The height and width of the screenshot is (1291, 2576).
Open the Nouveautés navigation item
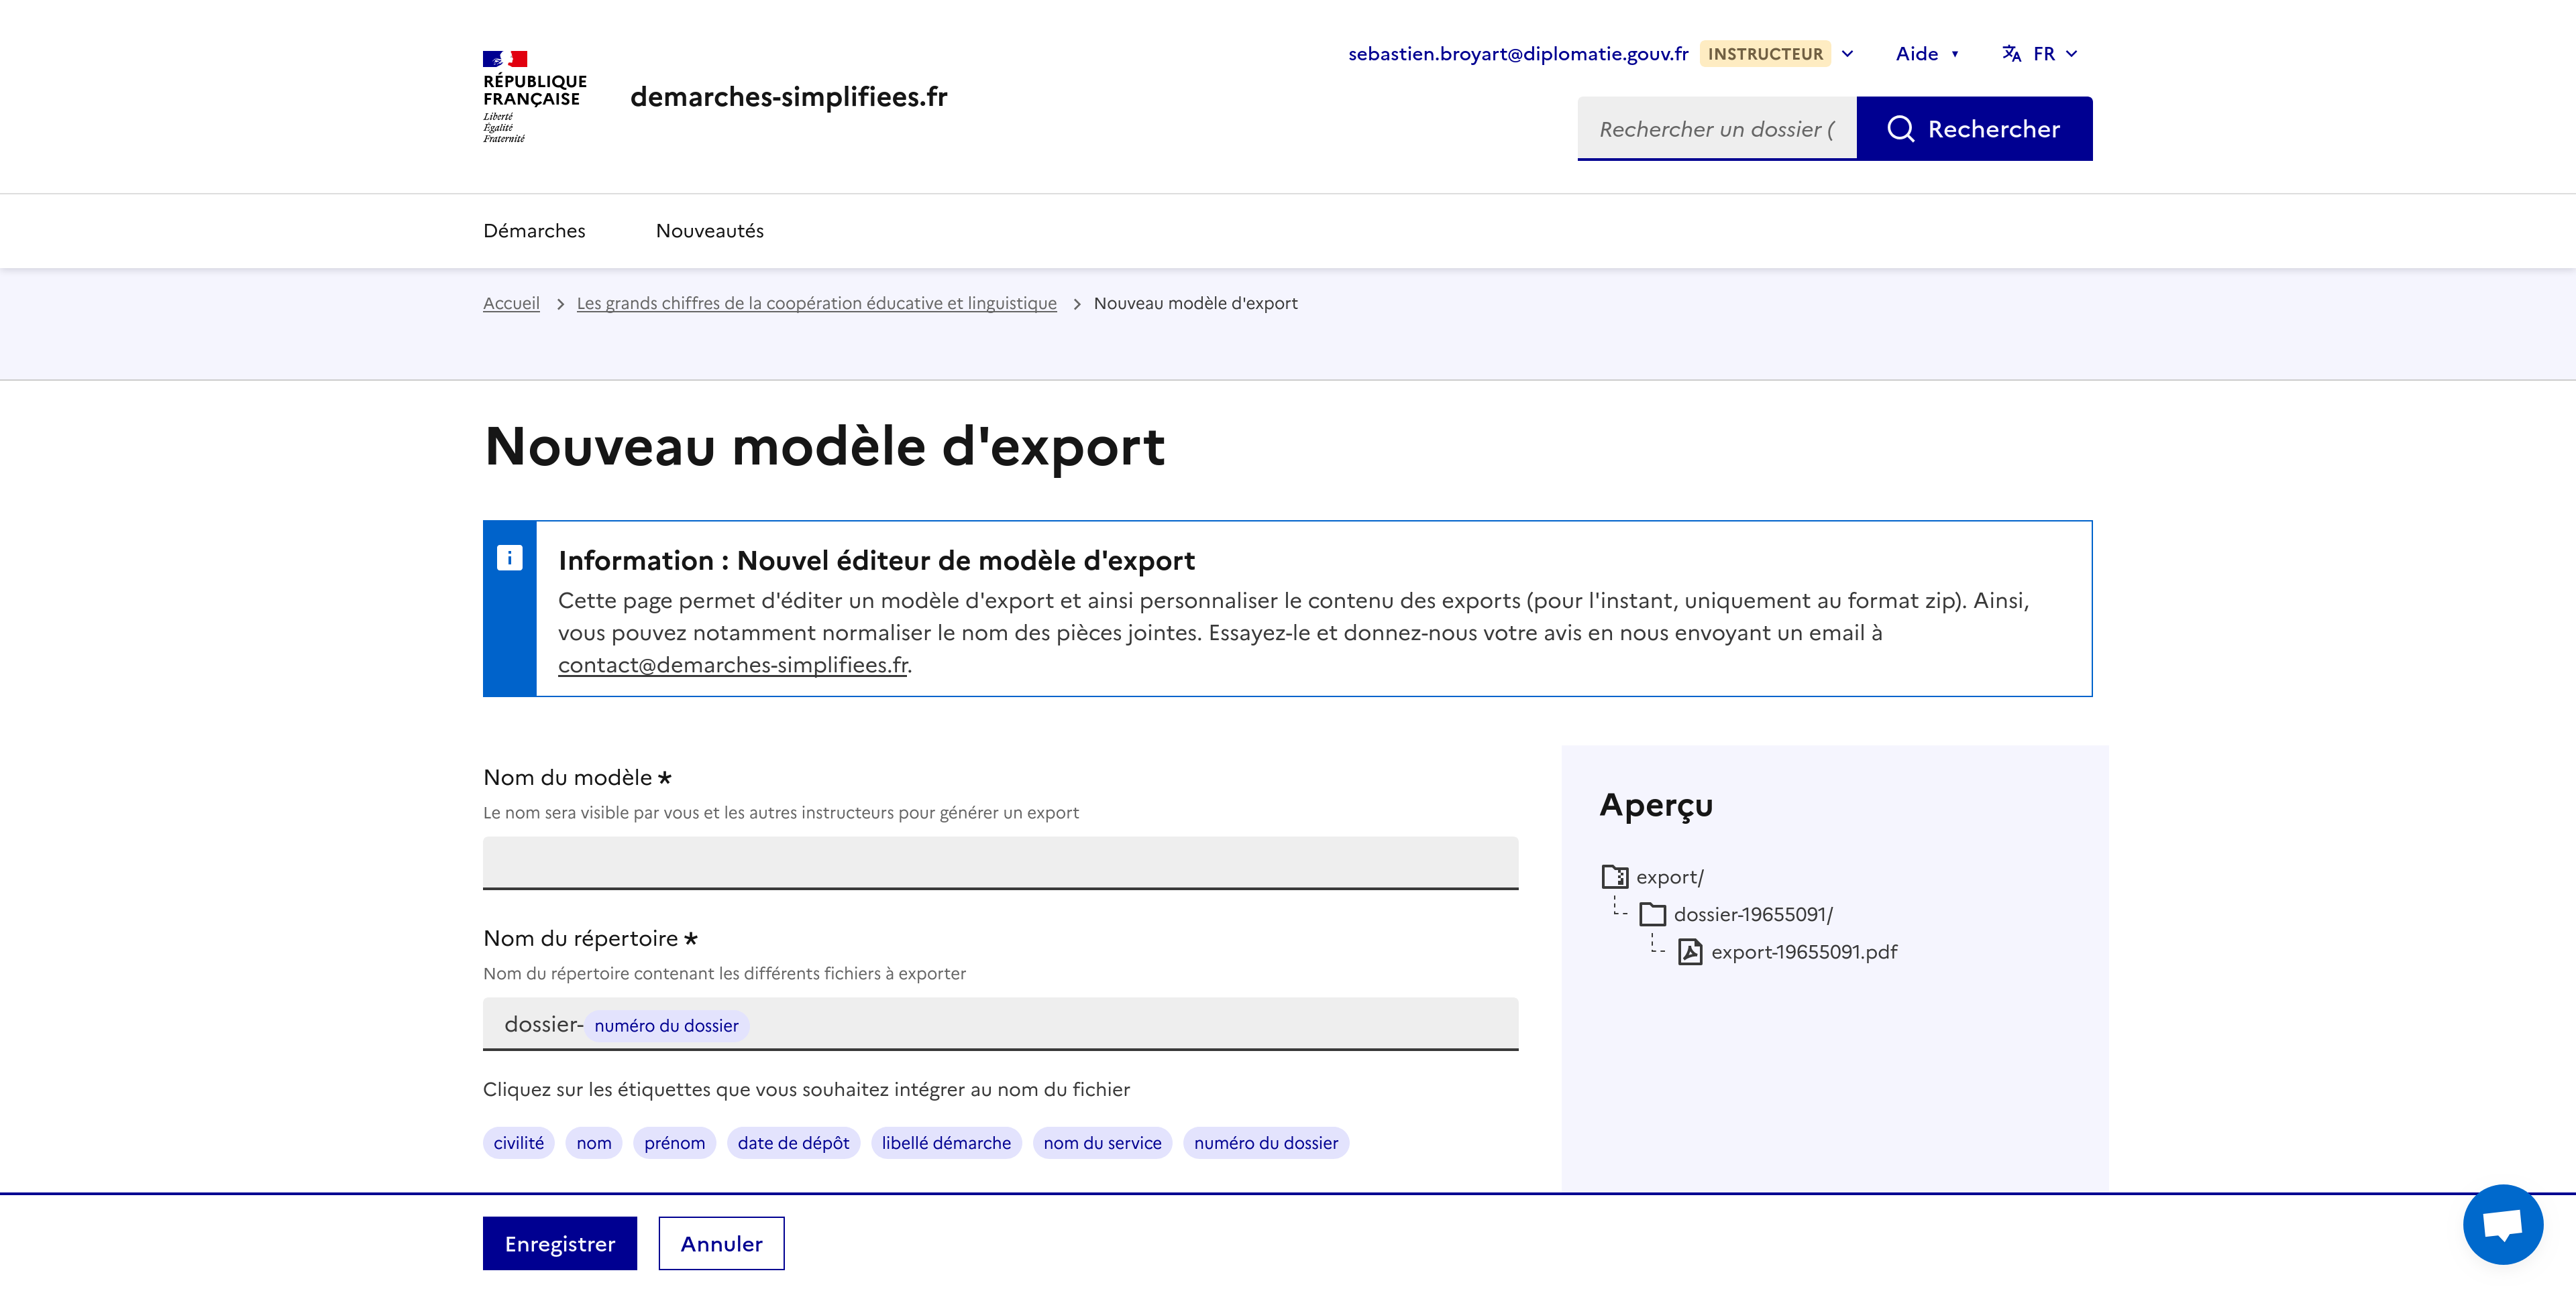[709, 231]
